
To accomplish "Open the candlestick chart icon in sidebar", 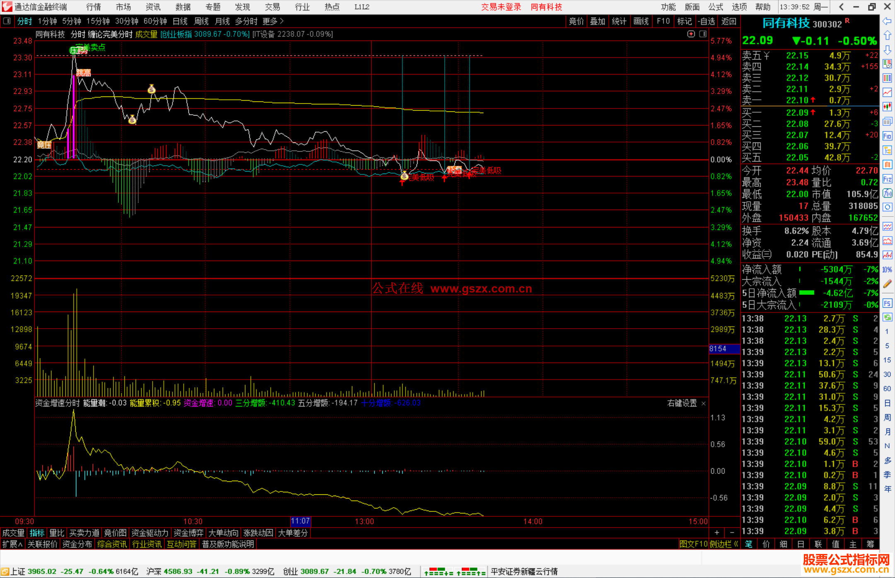I will (x=887, y=107).
